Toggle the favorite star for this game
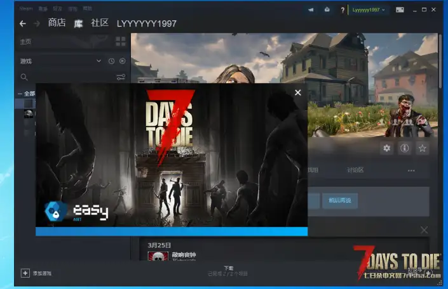Viewport: 448px width, 289px height. (423, 148)
